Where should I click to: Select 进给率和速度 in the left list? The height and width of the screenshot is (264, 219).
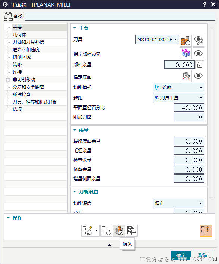(26, 50)
